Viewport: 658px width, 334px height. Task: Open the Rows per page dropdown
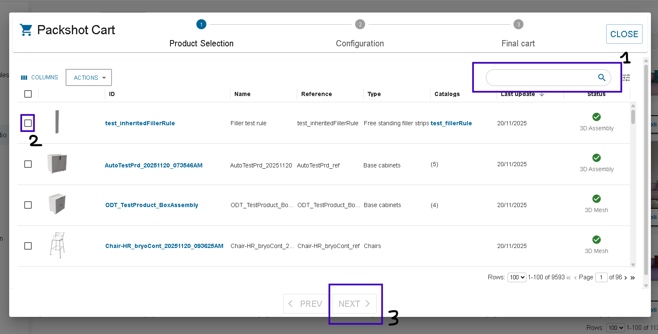click(x=517, y=278)
